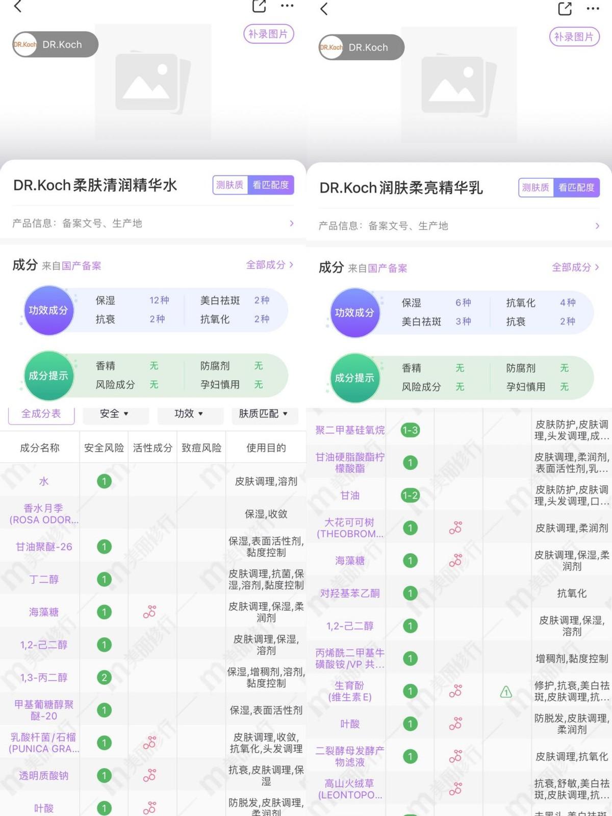Open the 聚二甲基硅氧烷 ingredient link
This screenshot has width=612, height=816.
point(350,430)
